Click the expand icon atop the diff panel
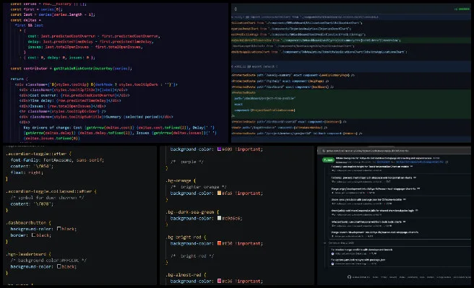The width and height of the screenshot is (474, 288). [236, 9]
